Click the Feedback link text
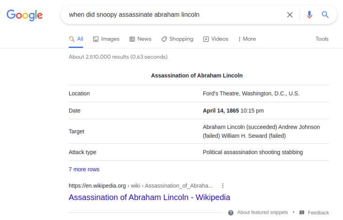Screen dimensions: 343x220 [318, 213]
